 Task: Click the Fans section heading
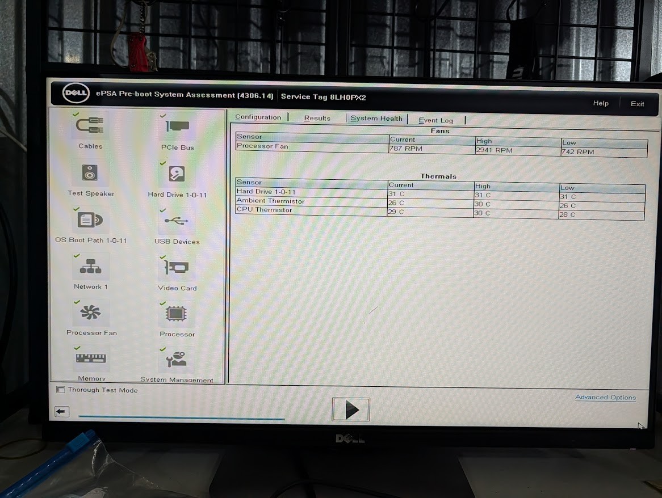click(x=440, y=130)
